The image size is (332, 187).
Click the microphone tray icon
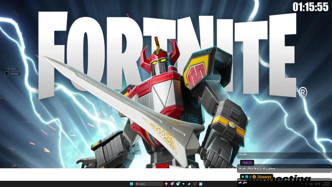click(306, 184)
